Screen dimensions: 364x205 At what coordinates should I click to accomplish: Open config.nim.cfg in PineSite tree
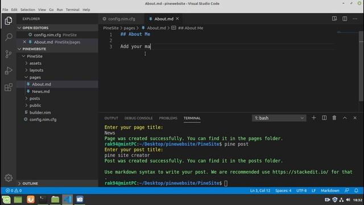[57, 120]
